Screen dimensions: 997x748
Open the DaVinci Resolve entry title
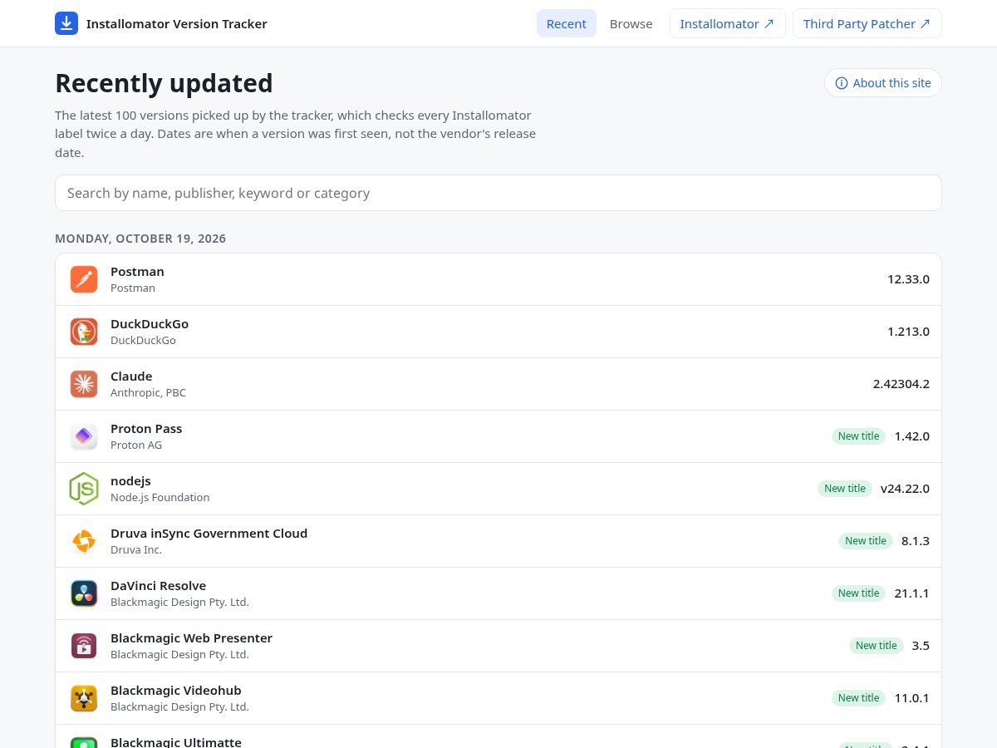click(x=158, y=586)
